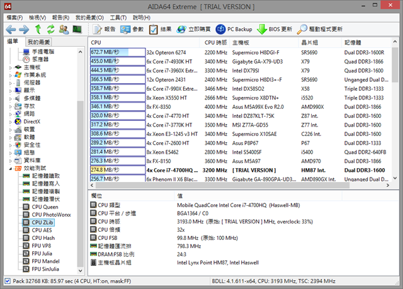
Task: Select 手提電腦 in the tree
Action: [43, 52]
